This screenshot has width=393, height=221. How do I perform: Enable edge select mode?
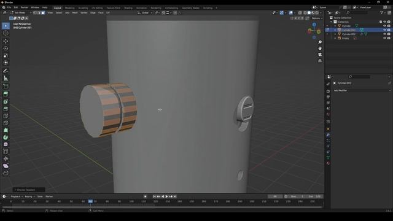pos(39,12)
